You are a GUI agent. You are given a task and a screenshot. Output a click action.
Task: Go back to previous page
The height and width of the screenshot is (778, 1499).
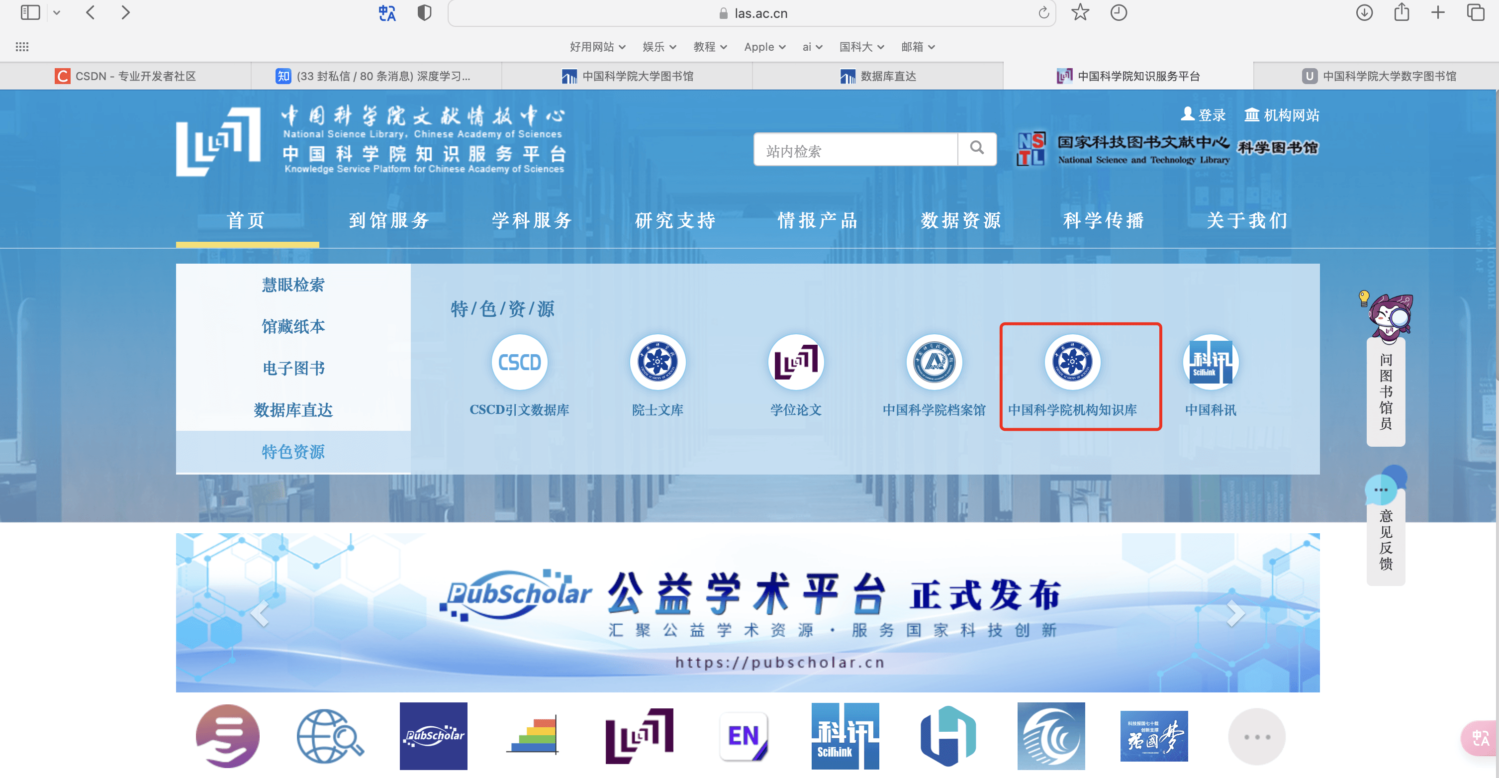coord(90,12)
